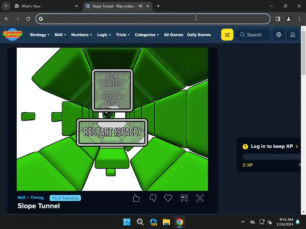
Task: Follow the Skill breadcrumb link
Action: pos(22,197)
